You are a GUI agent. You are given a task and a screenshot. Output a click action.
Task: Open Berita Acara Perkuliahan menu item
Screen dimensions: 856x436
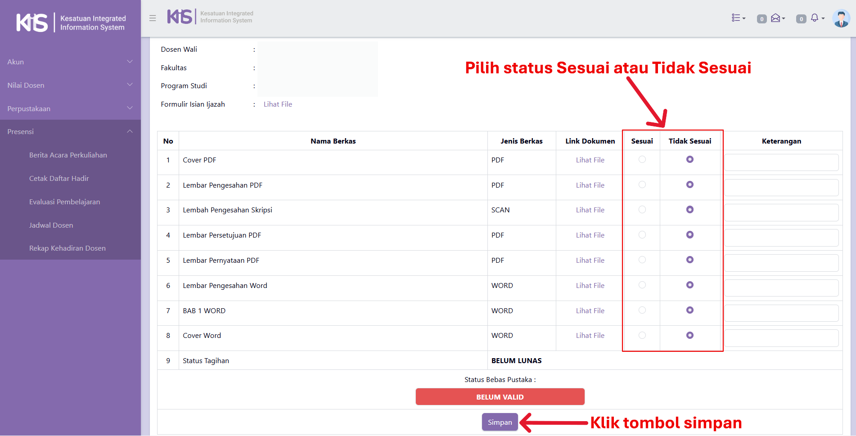point(68,155)
